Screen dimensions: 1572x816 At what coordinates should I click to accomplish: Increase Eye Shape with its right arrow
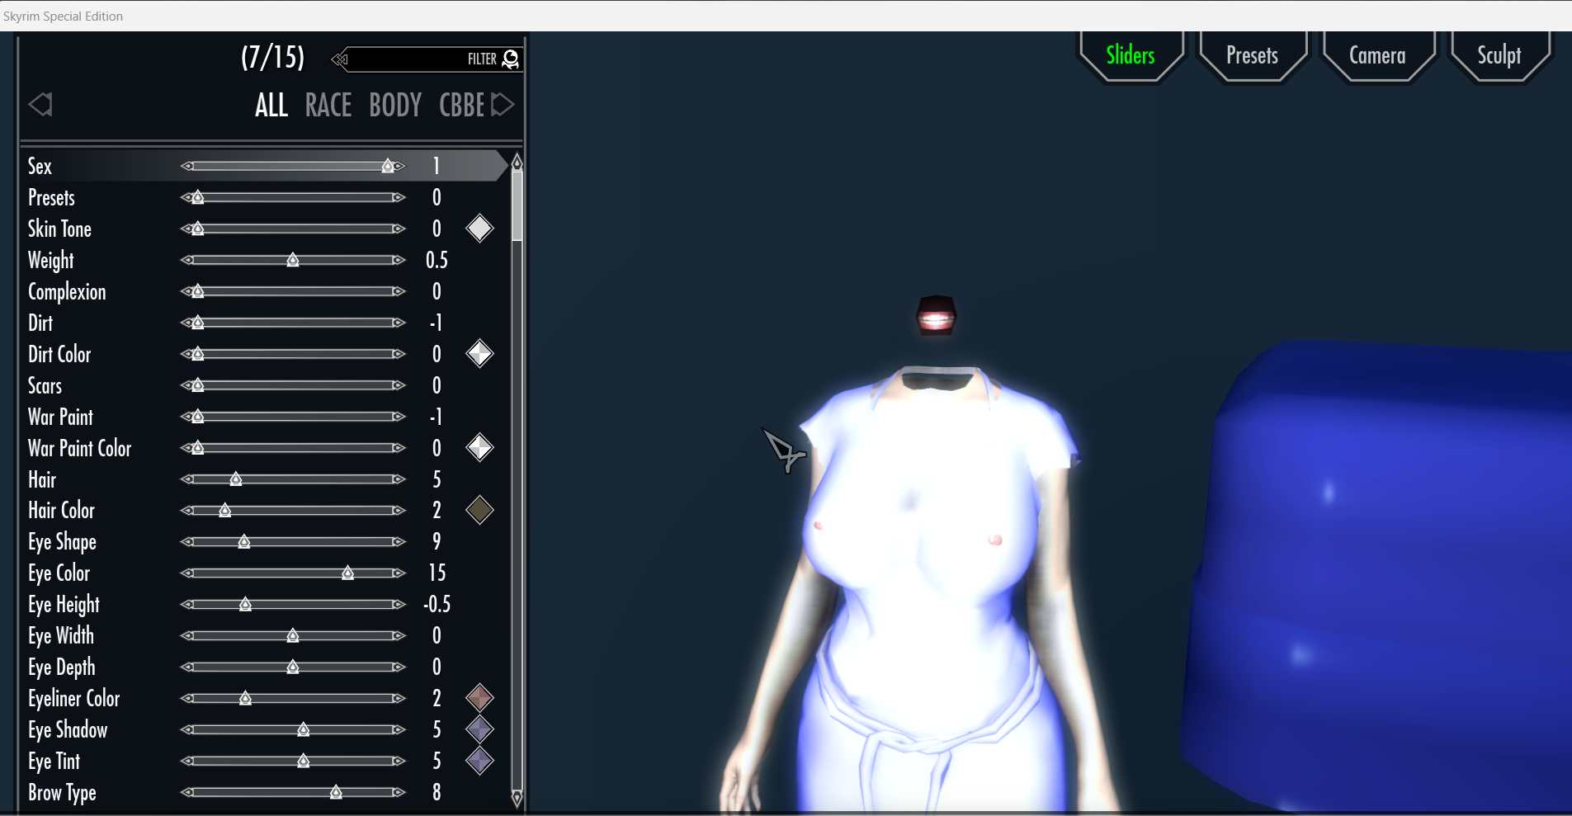coord(399,542)
